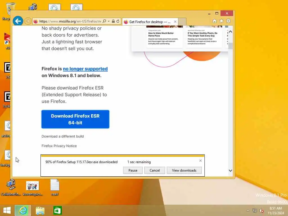Image resolution: width=288 pixels, height=216 pixels.
Task: Click the How to Make Much Better Home Pizza card
Action: pos(164,37)
